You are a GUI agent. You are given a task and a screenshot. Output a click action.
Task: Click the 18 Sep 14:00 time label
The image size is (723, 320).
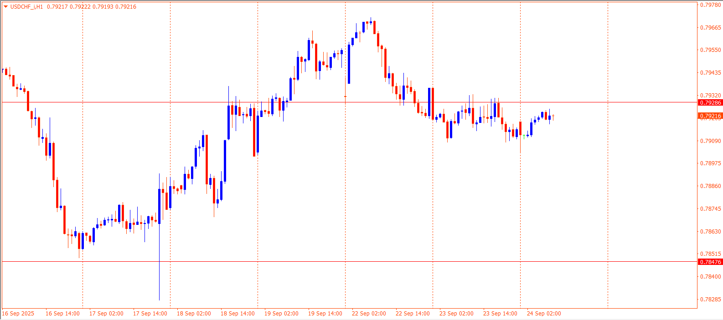(238, 314)
